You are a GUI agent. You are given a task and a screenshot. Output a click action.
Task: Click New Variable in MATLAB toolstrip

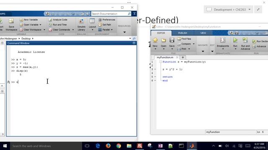[29, 20]
